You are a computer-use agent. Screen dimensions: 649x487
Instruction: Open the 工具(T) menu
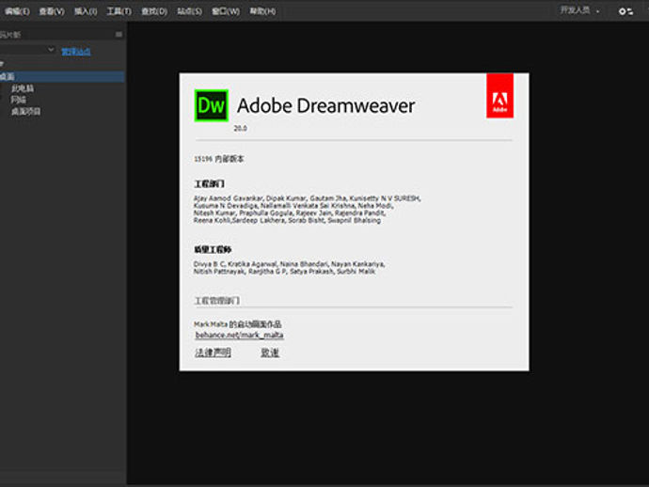(x=119, y=11)
